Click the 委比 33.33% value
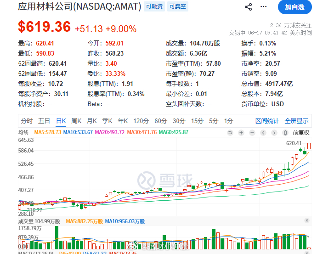 coord(115,74)
